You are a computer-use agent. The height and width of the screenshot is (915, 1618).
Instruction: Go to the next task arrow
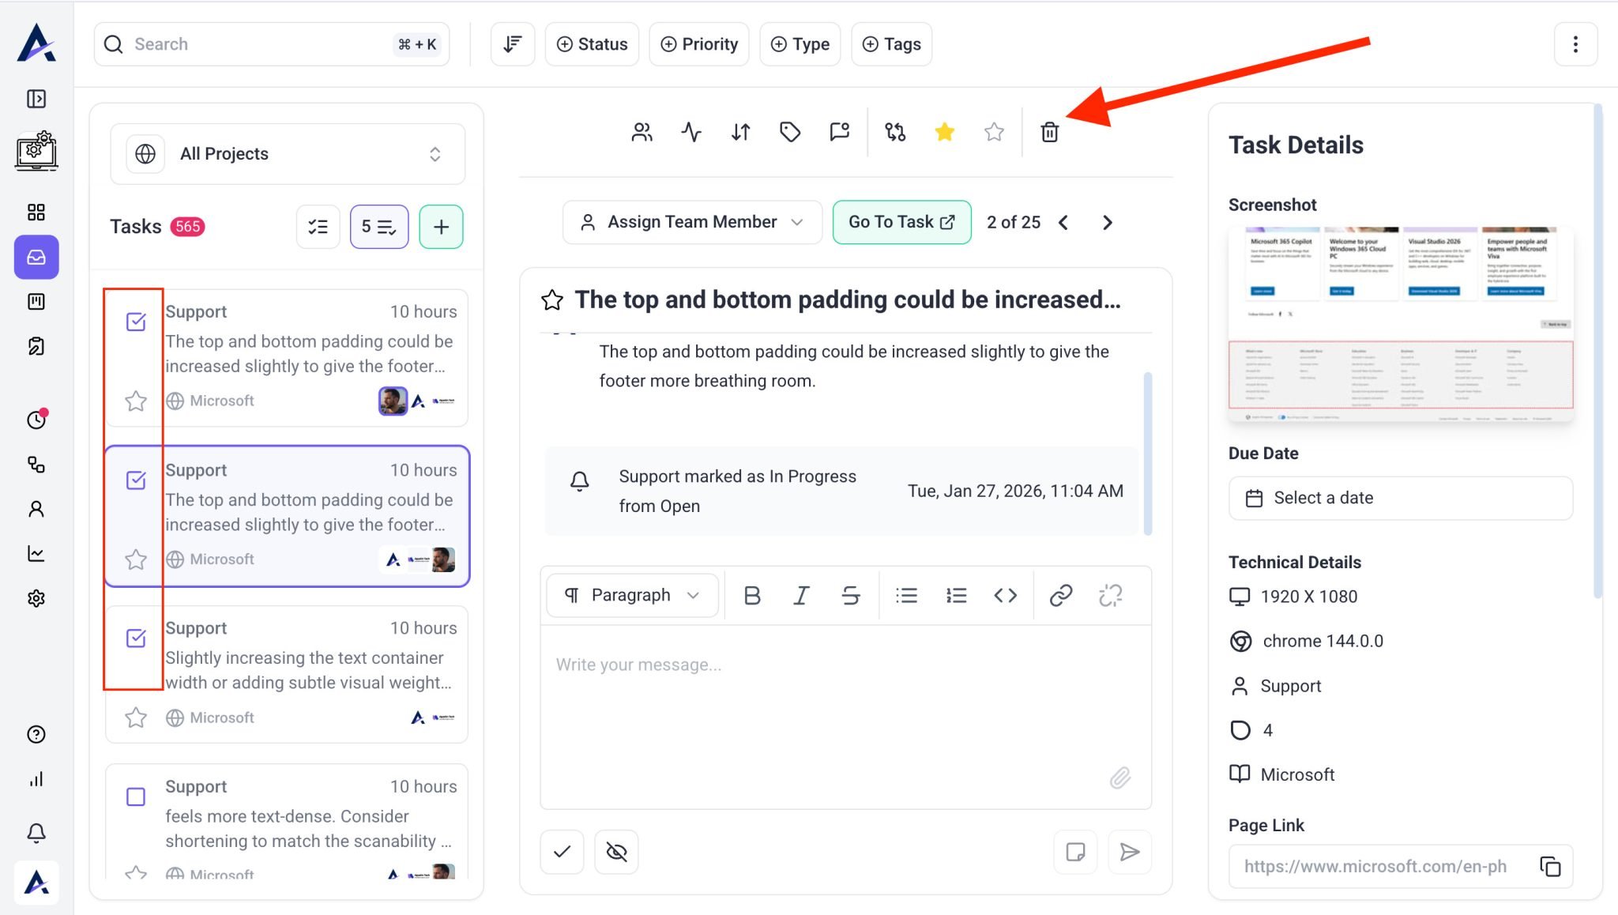[1108, 223]
